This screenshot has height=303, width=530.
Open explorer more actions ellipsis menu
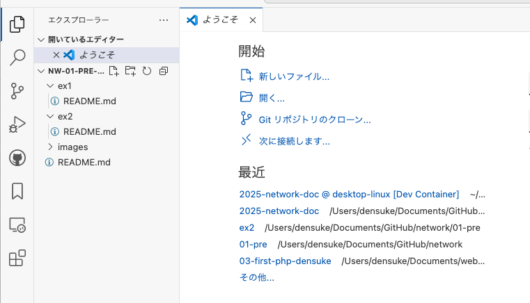point(164,20)
